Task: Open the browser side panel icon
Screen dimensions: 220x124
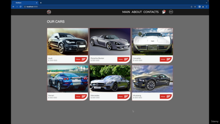Action: (199, 7)
